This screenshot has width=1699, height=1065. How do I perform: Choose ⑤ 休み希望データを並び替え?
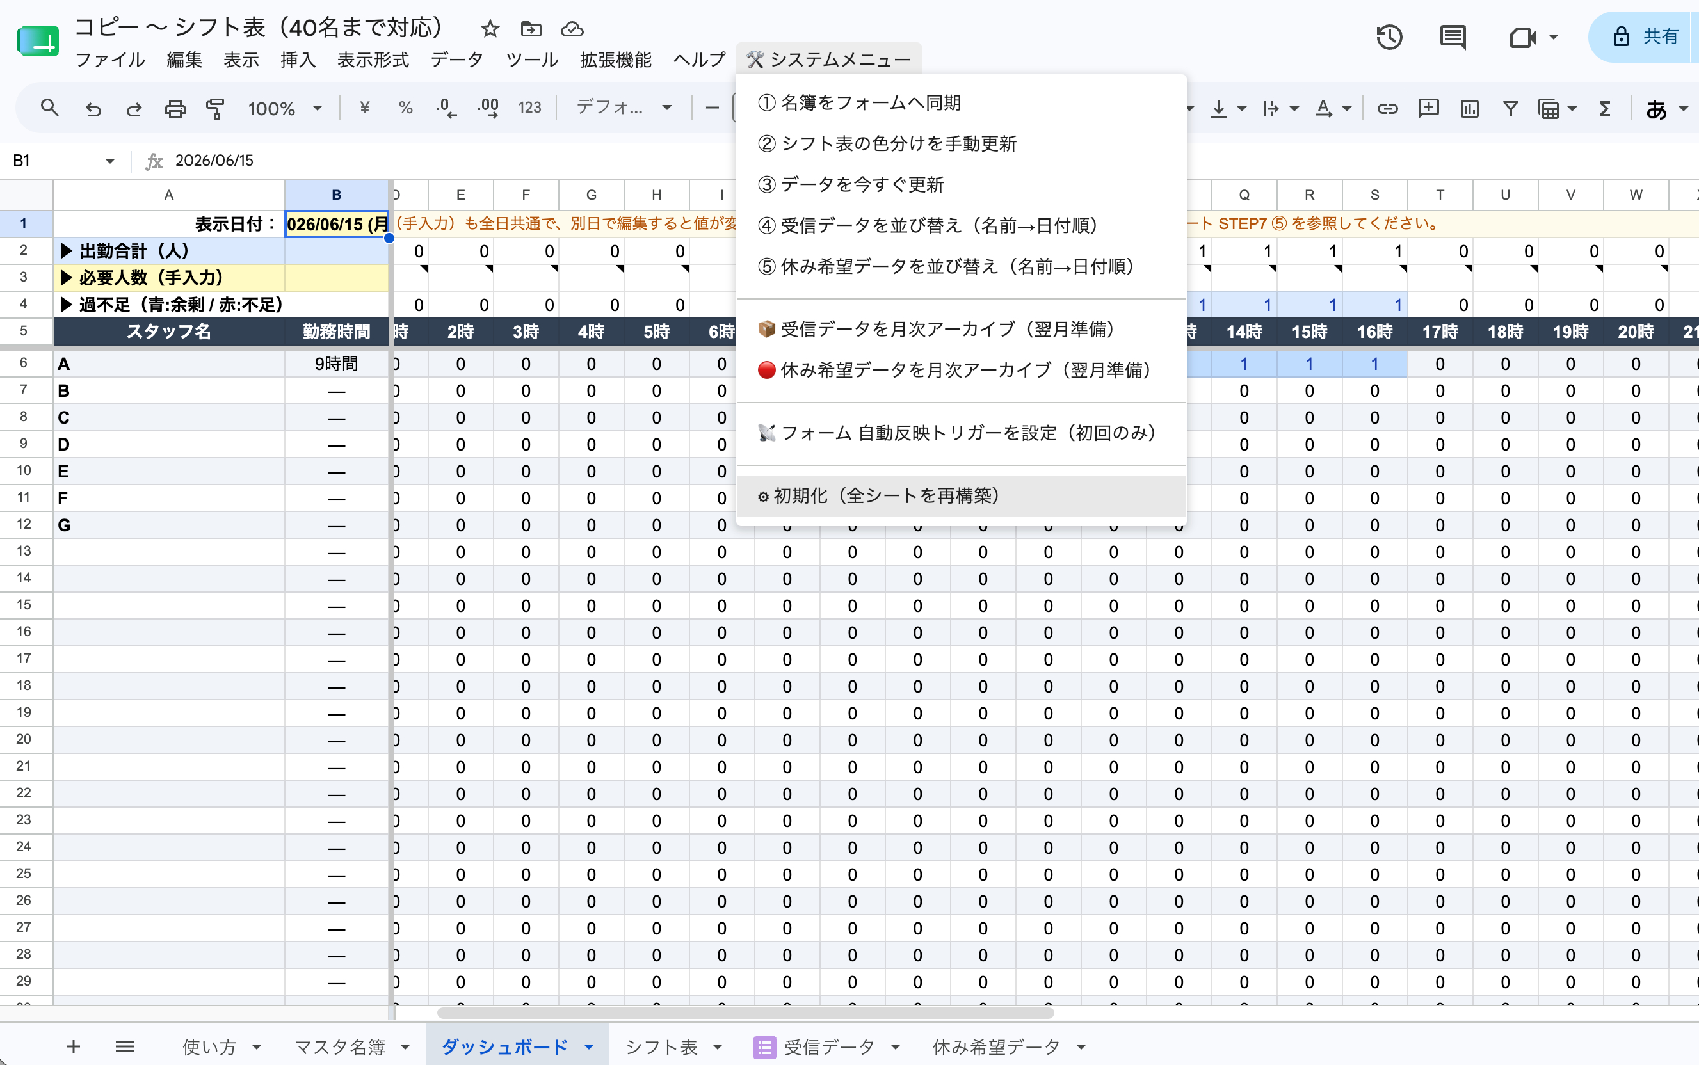pos(961,266)
